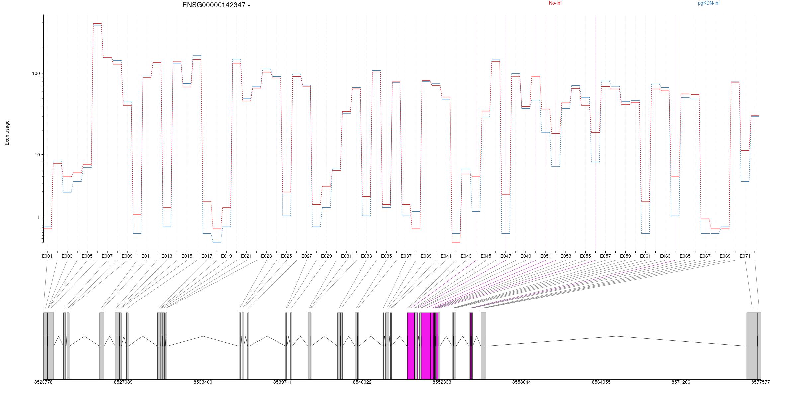
Task: Click the E039 exon label
Action: tap(426, 256)
